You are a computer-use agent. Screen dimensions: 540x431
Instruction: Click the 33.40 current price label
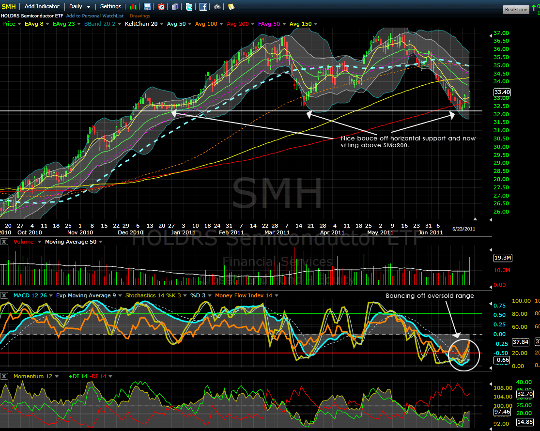502,92
